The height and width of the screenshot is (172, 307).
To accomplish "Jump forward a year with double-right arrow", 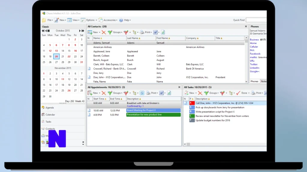I will tap(83, 31).
